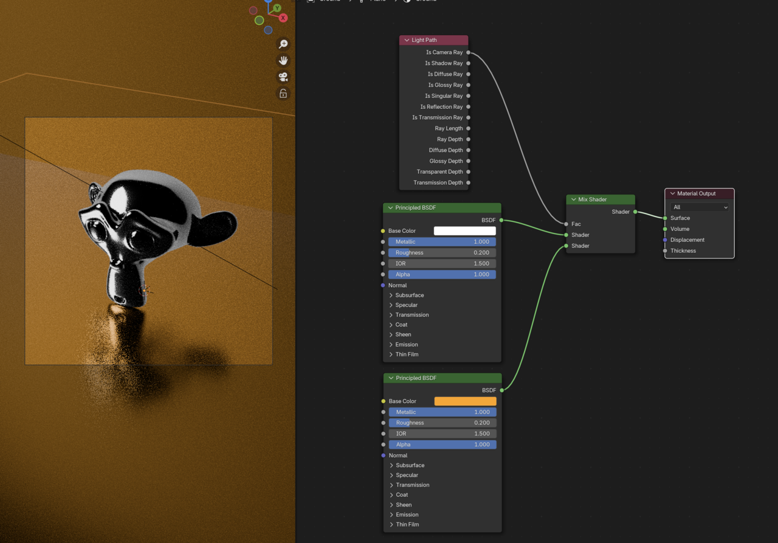Click Normal input socket of white Principled BSDF
The image size is (778, 543).
[383, 286]
